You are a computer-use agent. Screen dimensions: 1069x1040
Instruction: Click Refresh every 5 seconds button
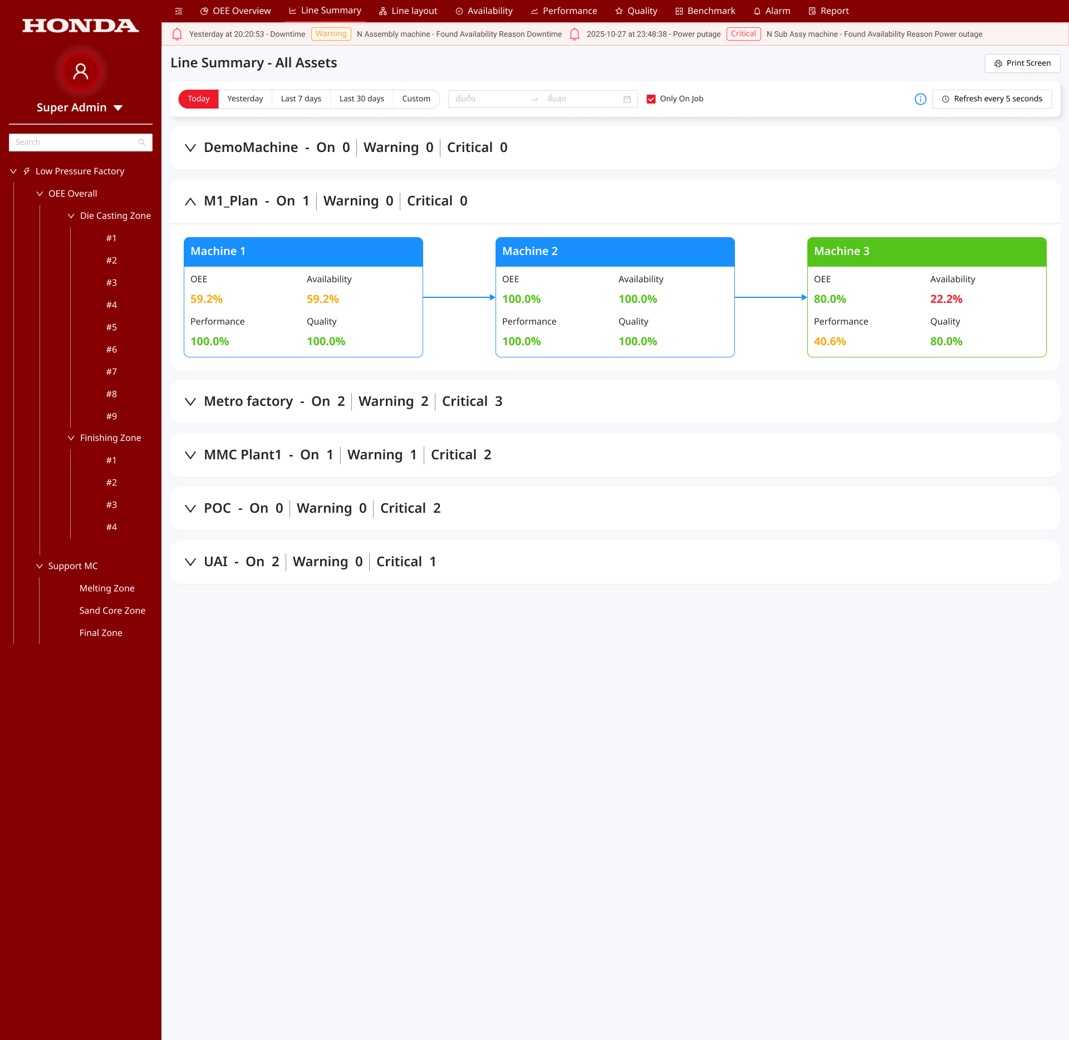pos(992,99)
